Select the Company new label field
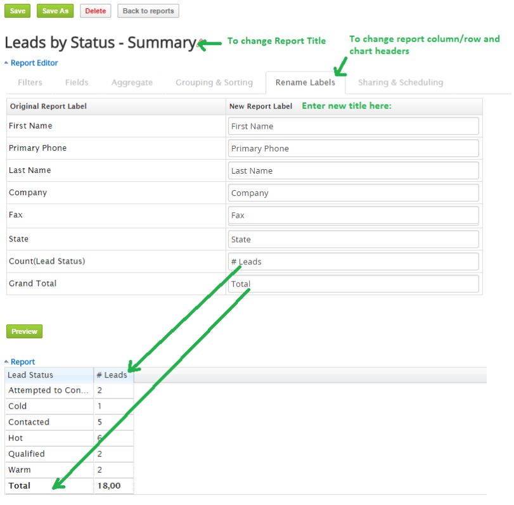The width and height of the screenshot is (514, 505). pyautogui.click(x=354, y=193)
